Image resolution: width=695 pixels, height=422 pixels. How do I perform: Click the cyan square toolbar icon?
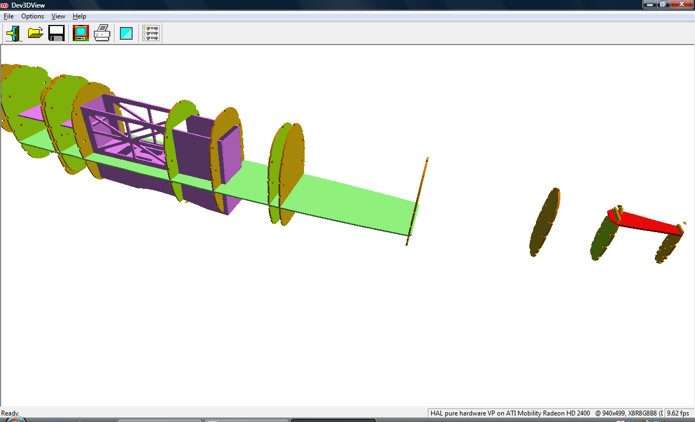tap(126, 33)
